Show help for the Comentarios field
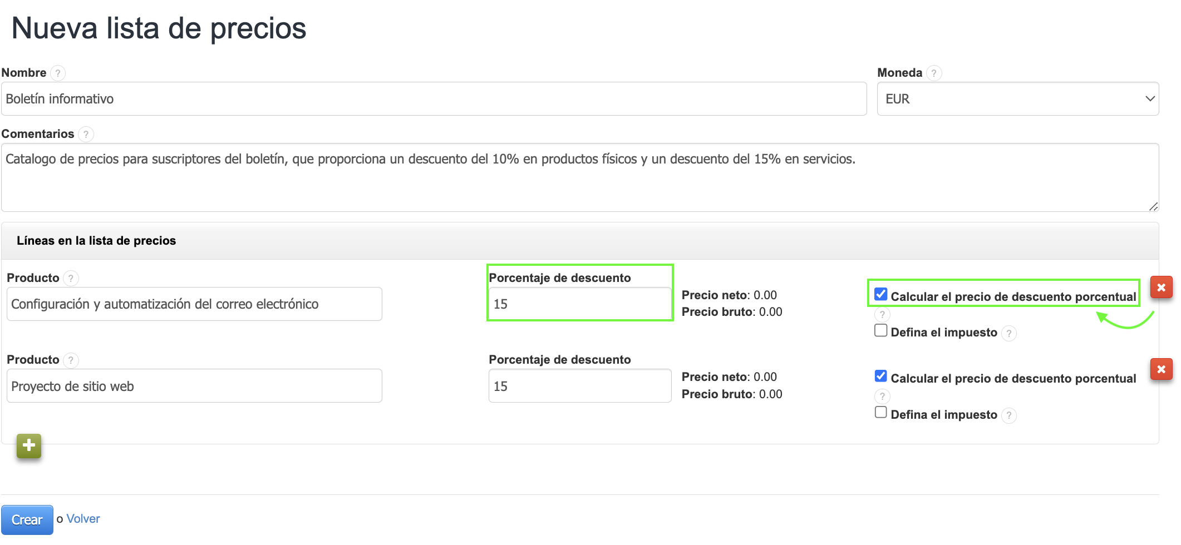This screenshot has height=545, width=1181. (86, 134)
